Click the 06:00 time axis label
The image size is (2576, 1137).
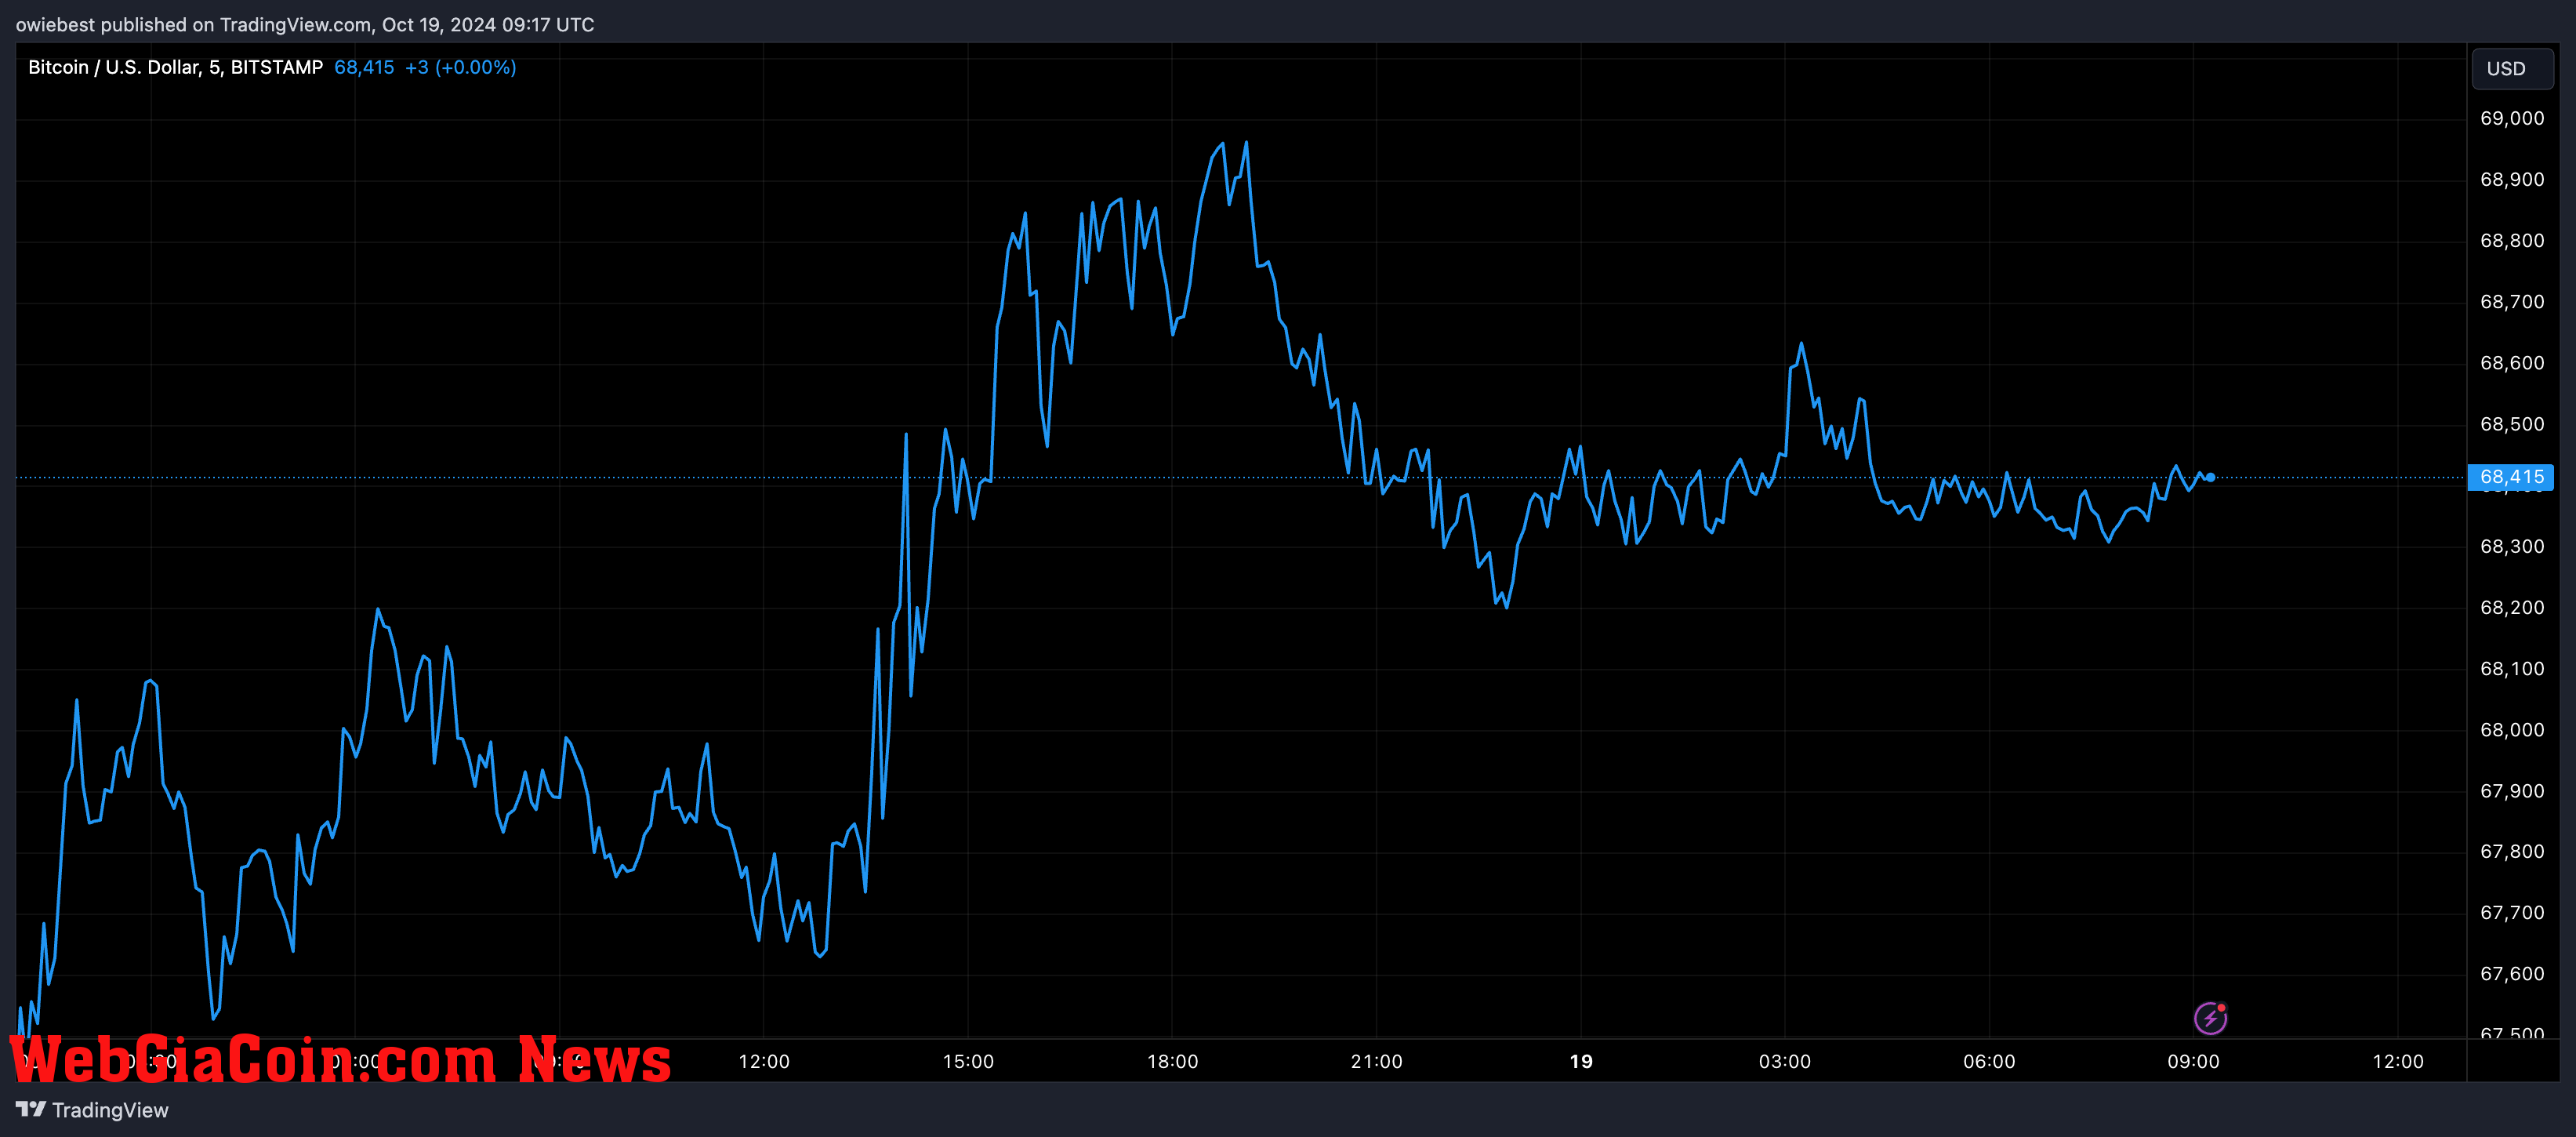click(1989, 1061)
